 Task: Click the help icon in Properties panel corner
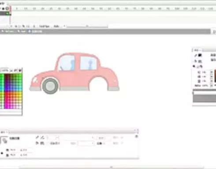[137, 136]
